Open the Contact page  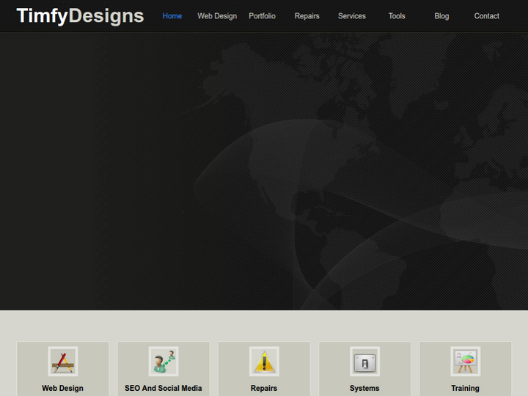487,16
